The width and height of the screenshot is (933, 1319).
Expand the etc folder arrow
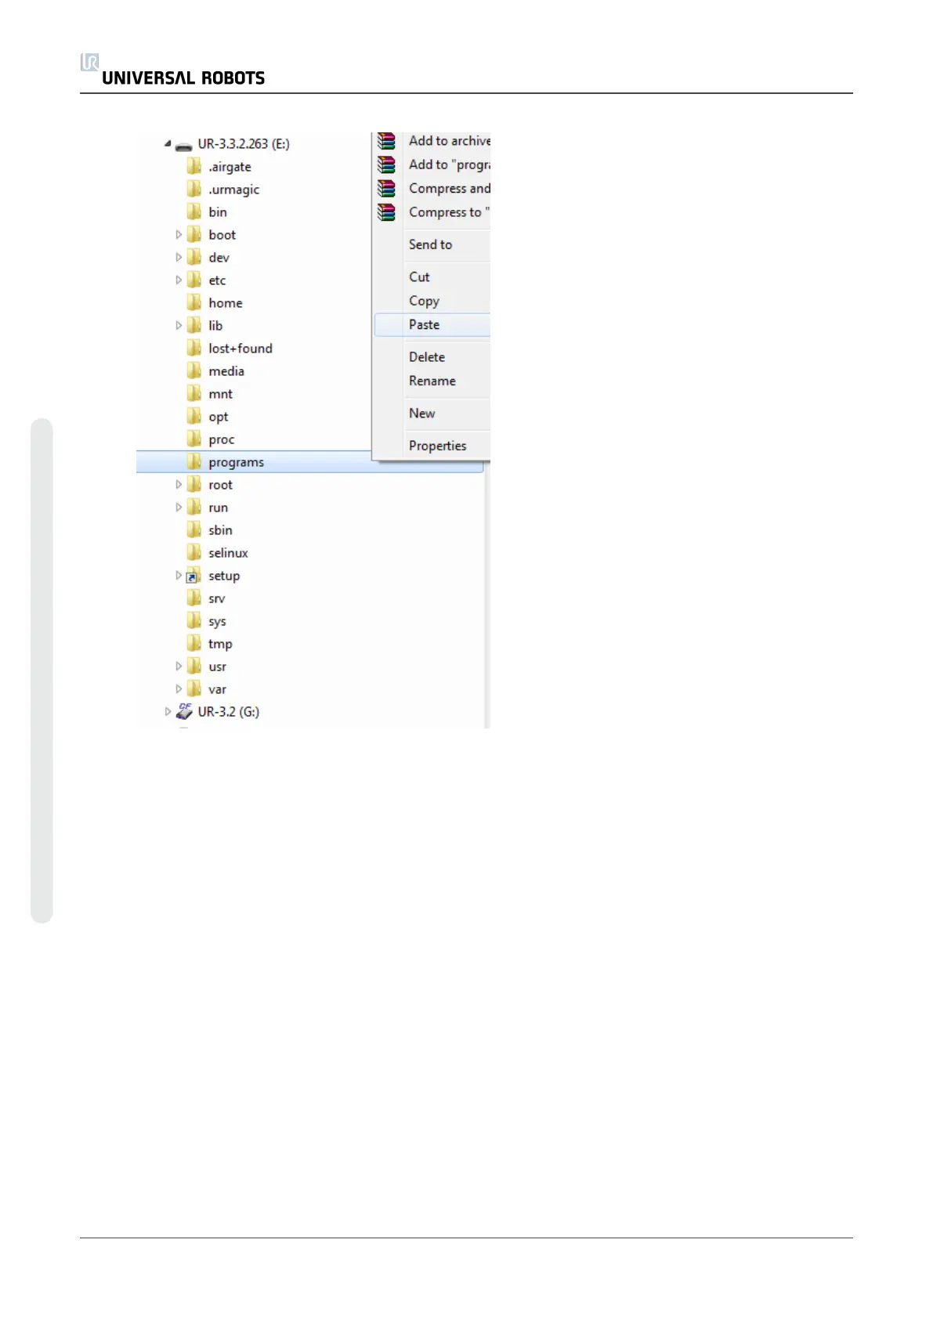click(179, 280)
